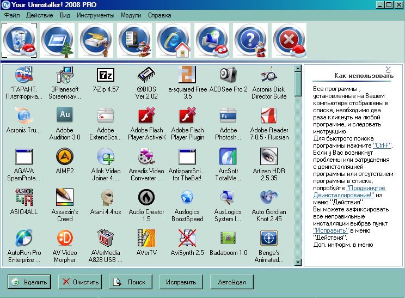The height and width of the screenshot is (298, 405).
Task: Close the Как использовать help panel
Action: [388, 69]
